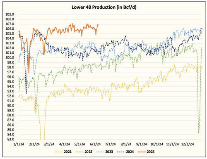Click the 95.0 y-axis label
Screen dimensions: 207x159
(x=10, y=82)
